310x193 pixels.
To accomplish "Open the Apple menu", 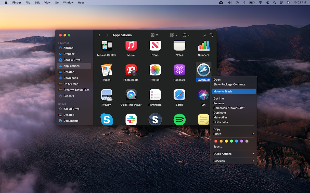I will [6, 3].
